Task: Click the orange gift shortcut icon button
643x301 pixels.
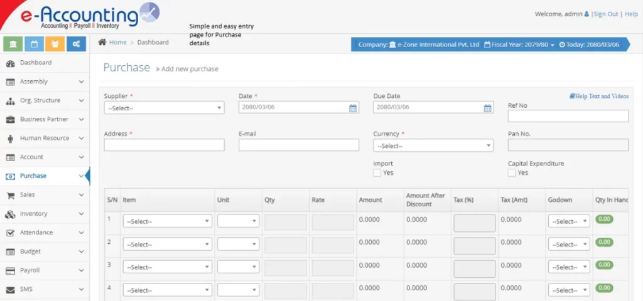Action: point(55,44)
